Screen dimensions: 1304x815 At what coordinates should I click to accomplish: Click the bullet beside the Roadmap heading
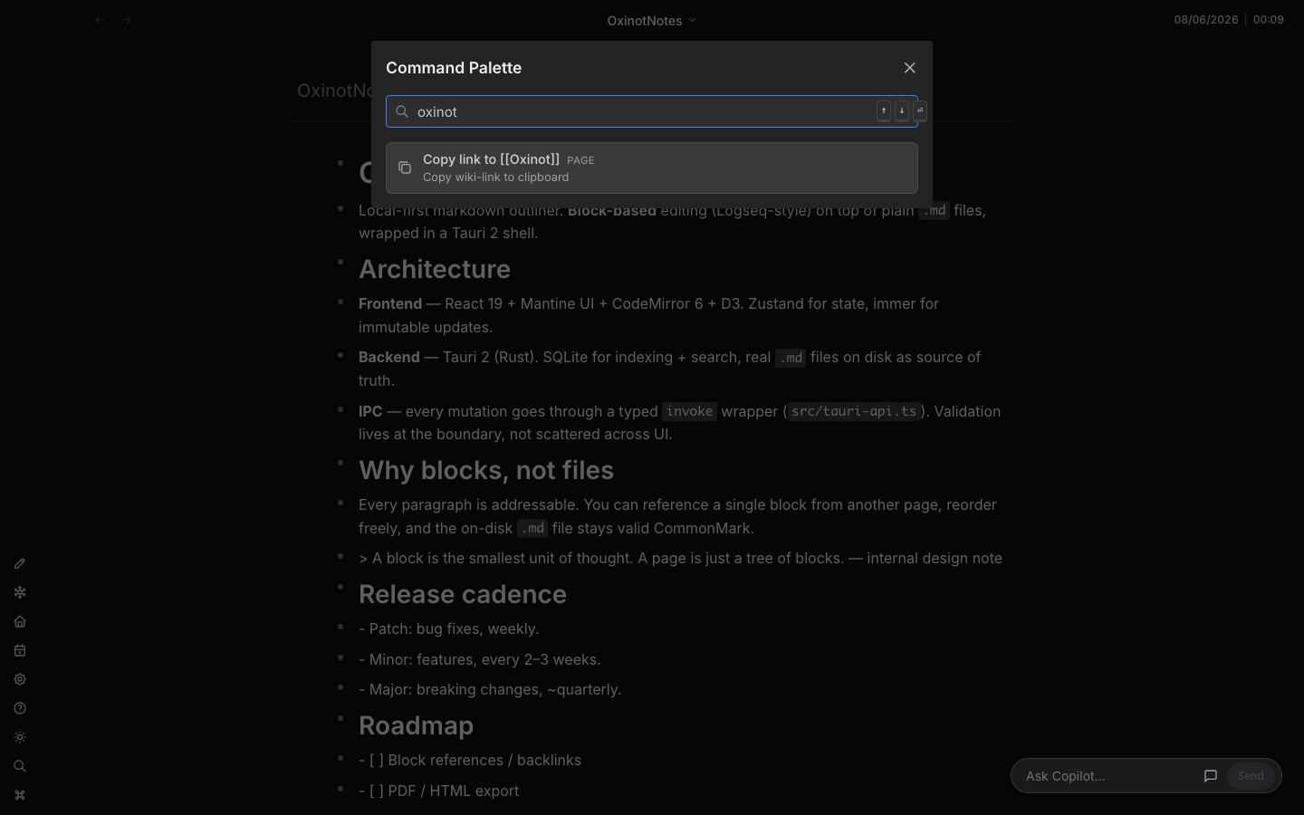(x=340, y=718)
